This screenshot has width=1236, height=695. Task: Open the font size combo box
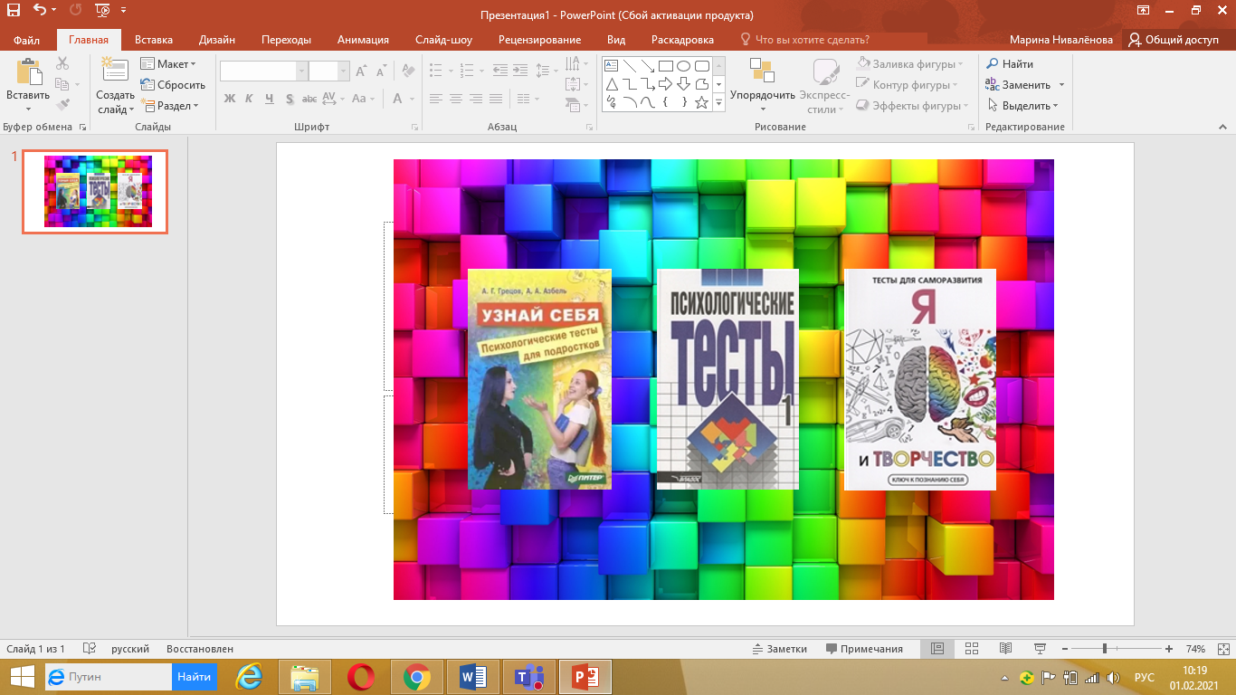(328, 71)
